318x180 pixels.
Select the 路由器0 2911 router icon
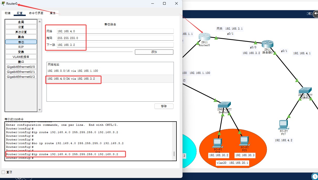coord(267,44)
